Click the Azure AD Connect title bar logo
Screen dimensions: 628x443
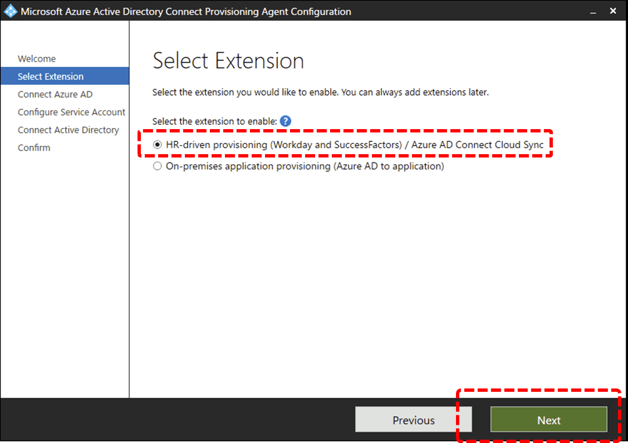(x=11, y=11)
